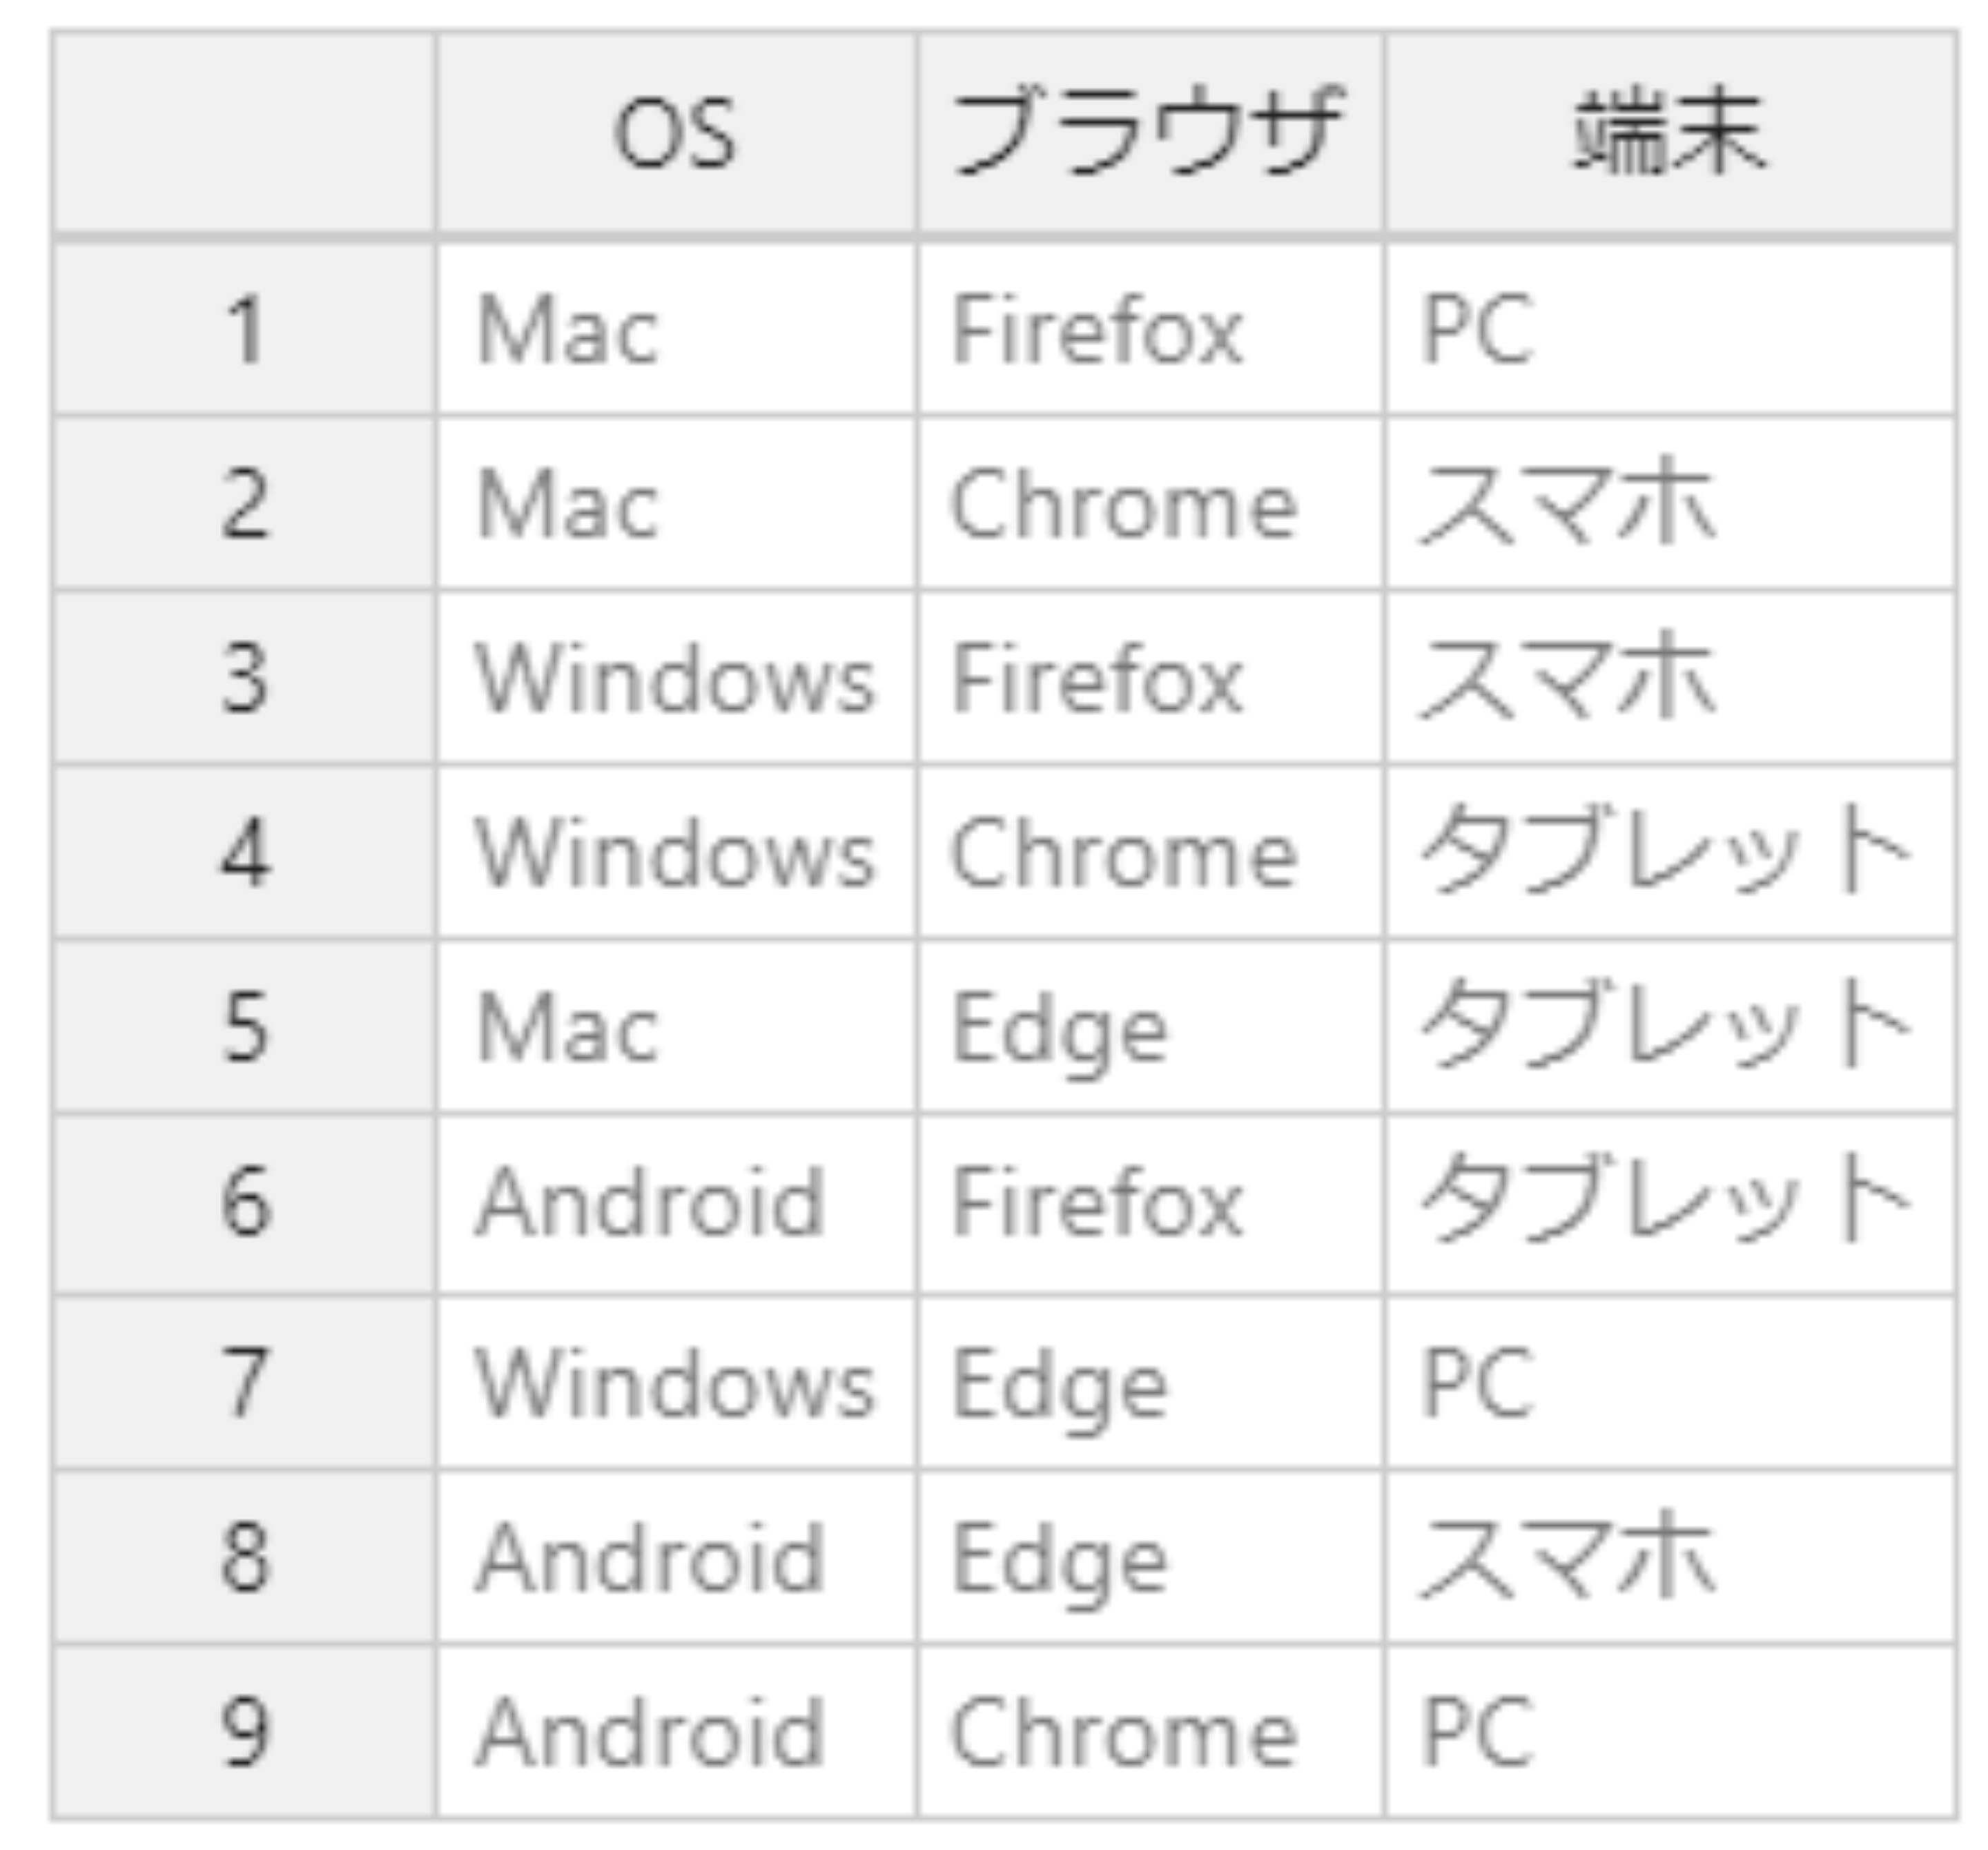The image size is (1988, 1850).
Task: Click the Mac cell in row 1
Action: point(675,329)
